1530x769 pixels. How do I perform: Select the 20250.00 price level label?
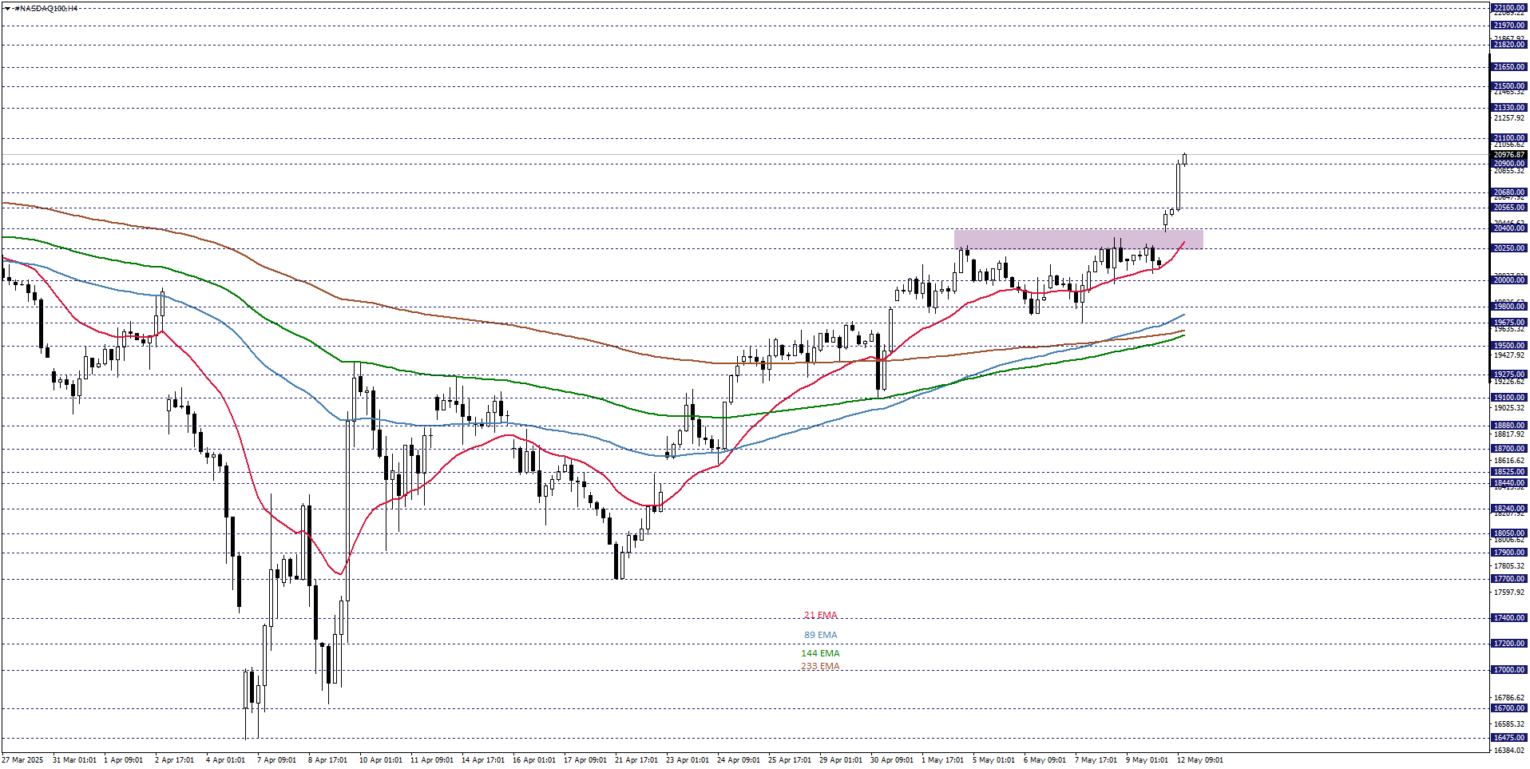[x=1508, y=248]
